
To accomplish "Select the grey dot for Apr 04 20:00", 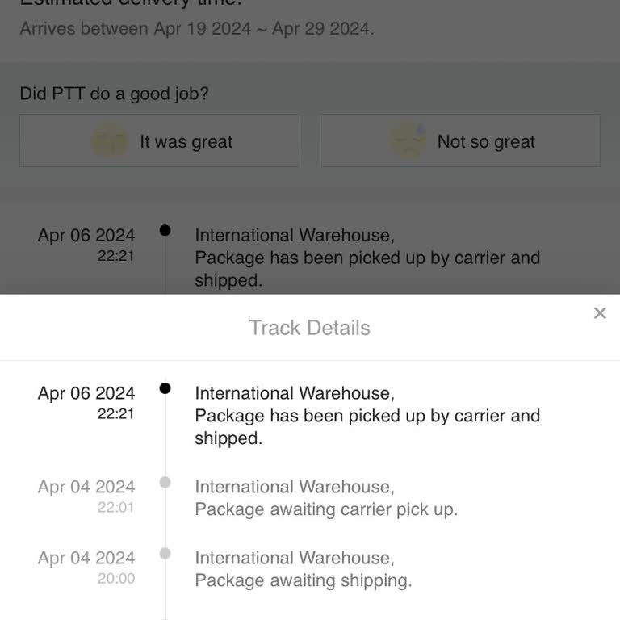I will (165, 554).
